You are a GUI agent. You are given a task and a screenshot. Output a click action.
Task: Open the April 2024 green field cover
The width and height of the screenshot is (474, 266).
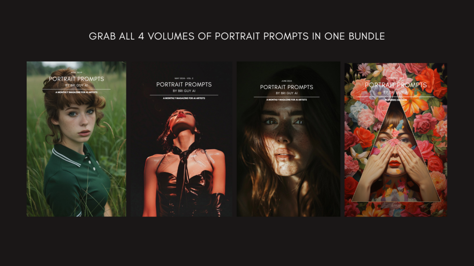pos(76,139)
